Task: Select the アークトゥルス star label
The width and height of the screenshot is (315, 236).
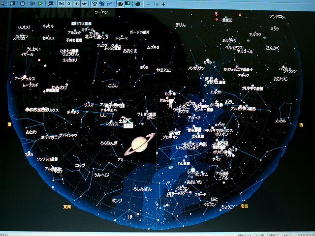Action: click(x=25, y=79)
